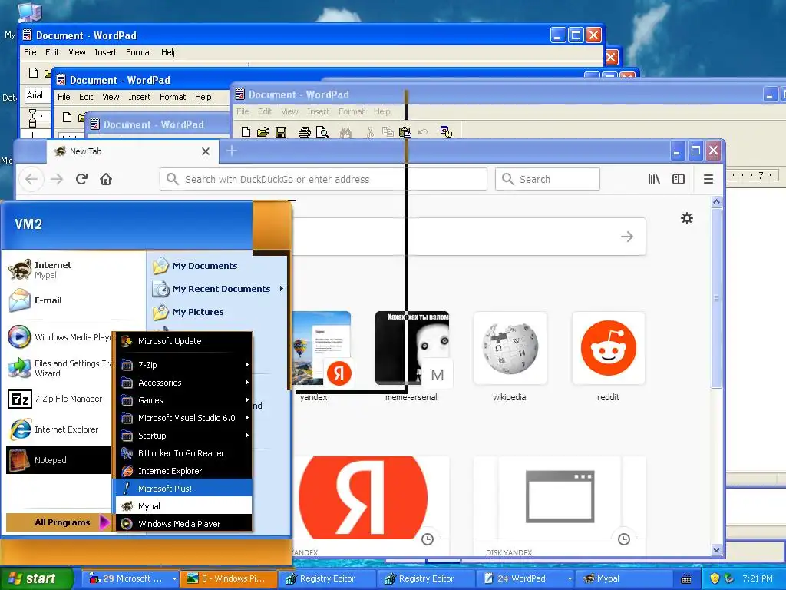The height and width of the screenshot is (590, 786).
Task: Open Internet Mypal entry in Start menu
Action: [x=74, y=270]
